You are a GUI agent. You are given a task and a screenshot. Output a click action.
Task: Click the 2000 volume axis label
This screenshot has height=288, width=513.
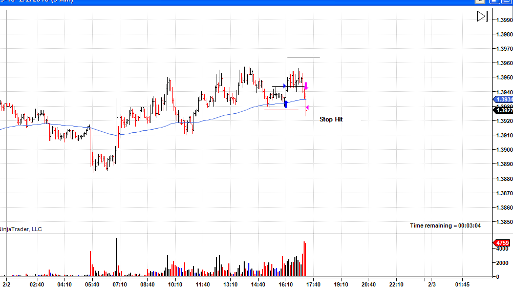(502, 263)
